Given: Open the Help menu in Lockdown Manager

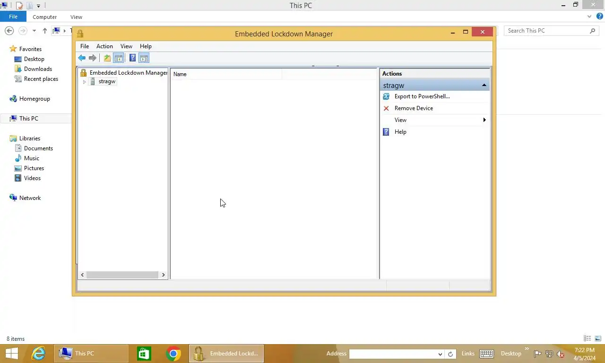Looking at the screenshot, I should 146,46.
